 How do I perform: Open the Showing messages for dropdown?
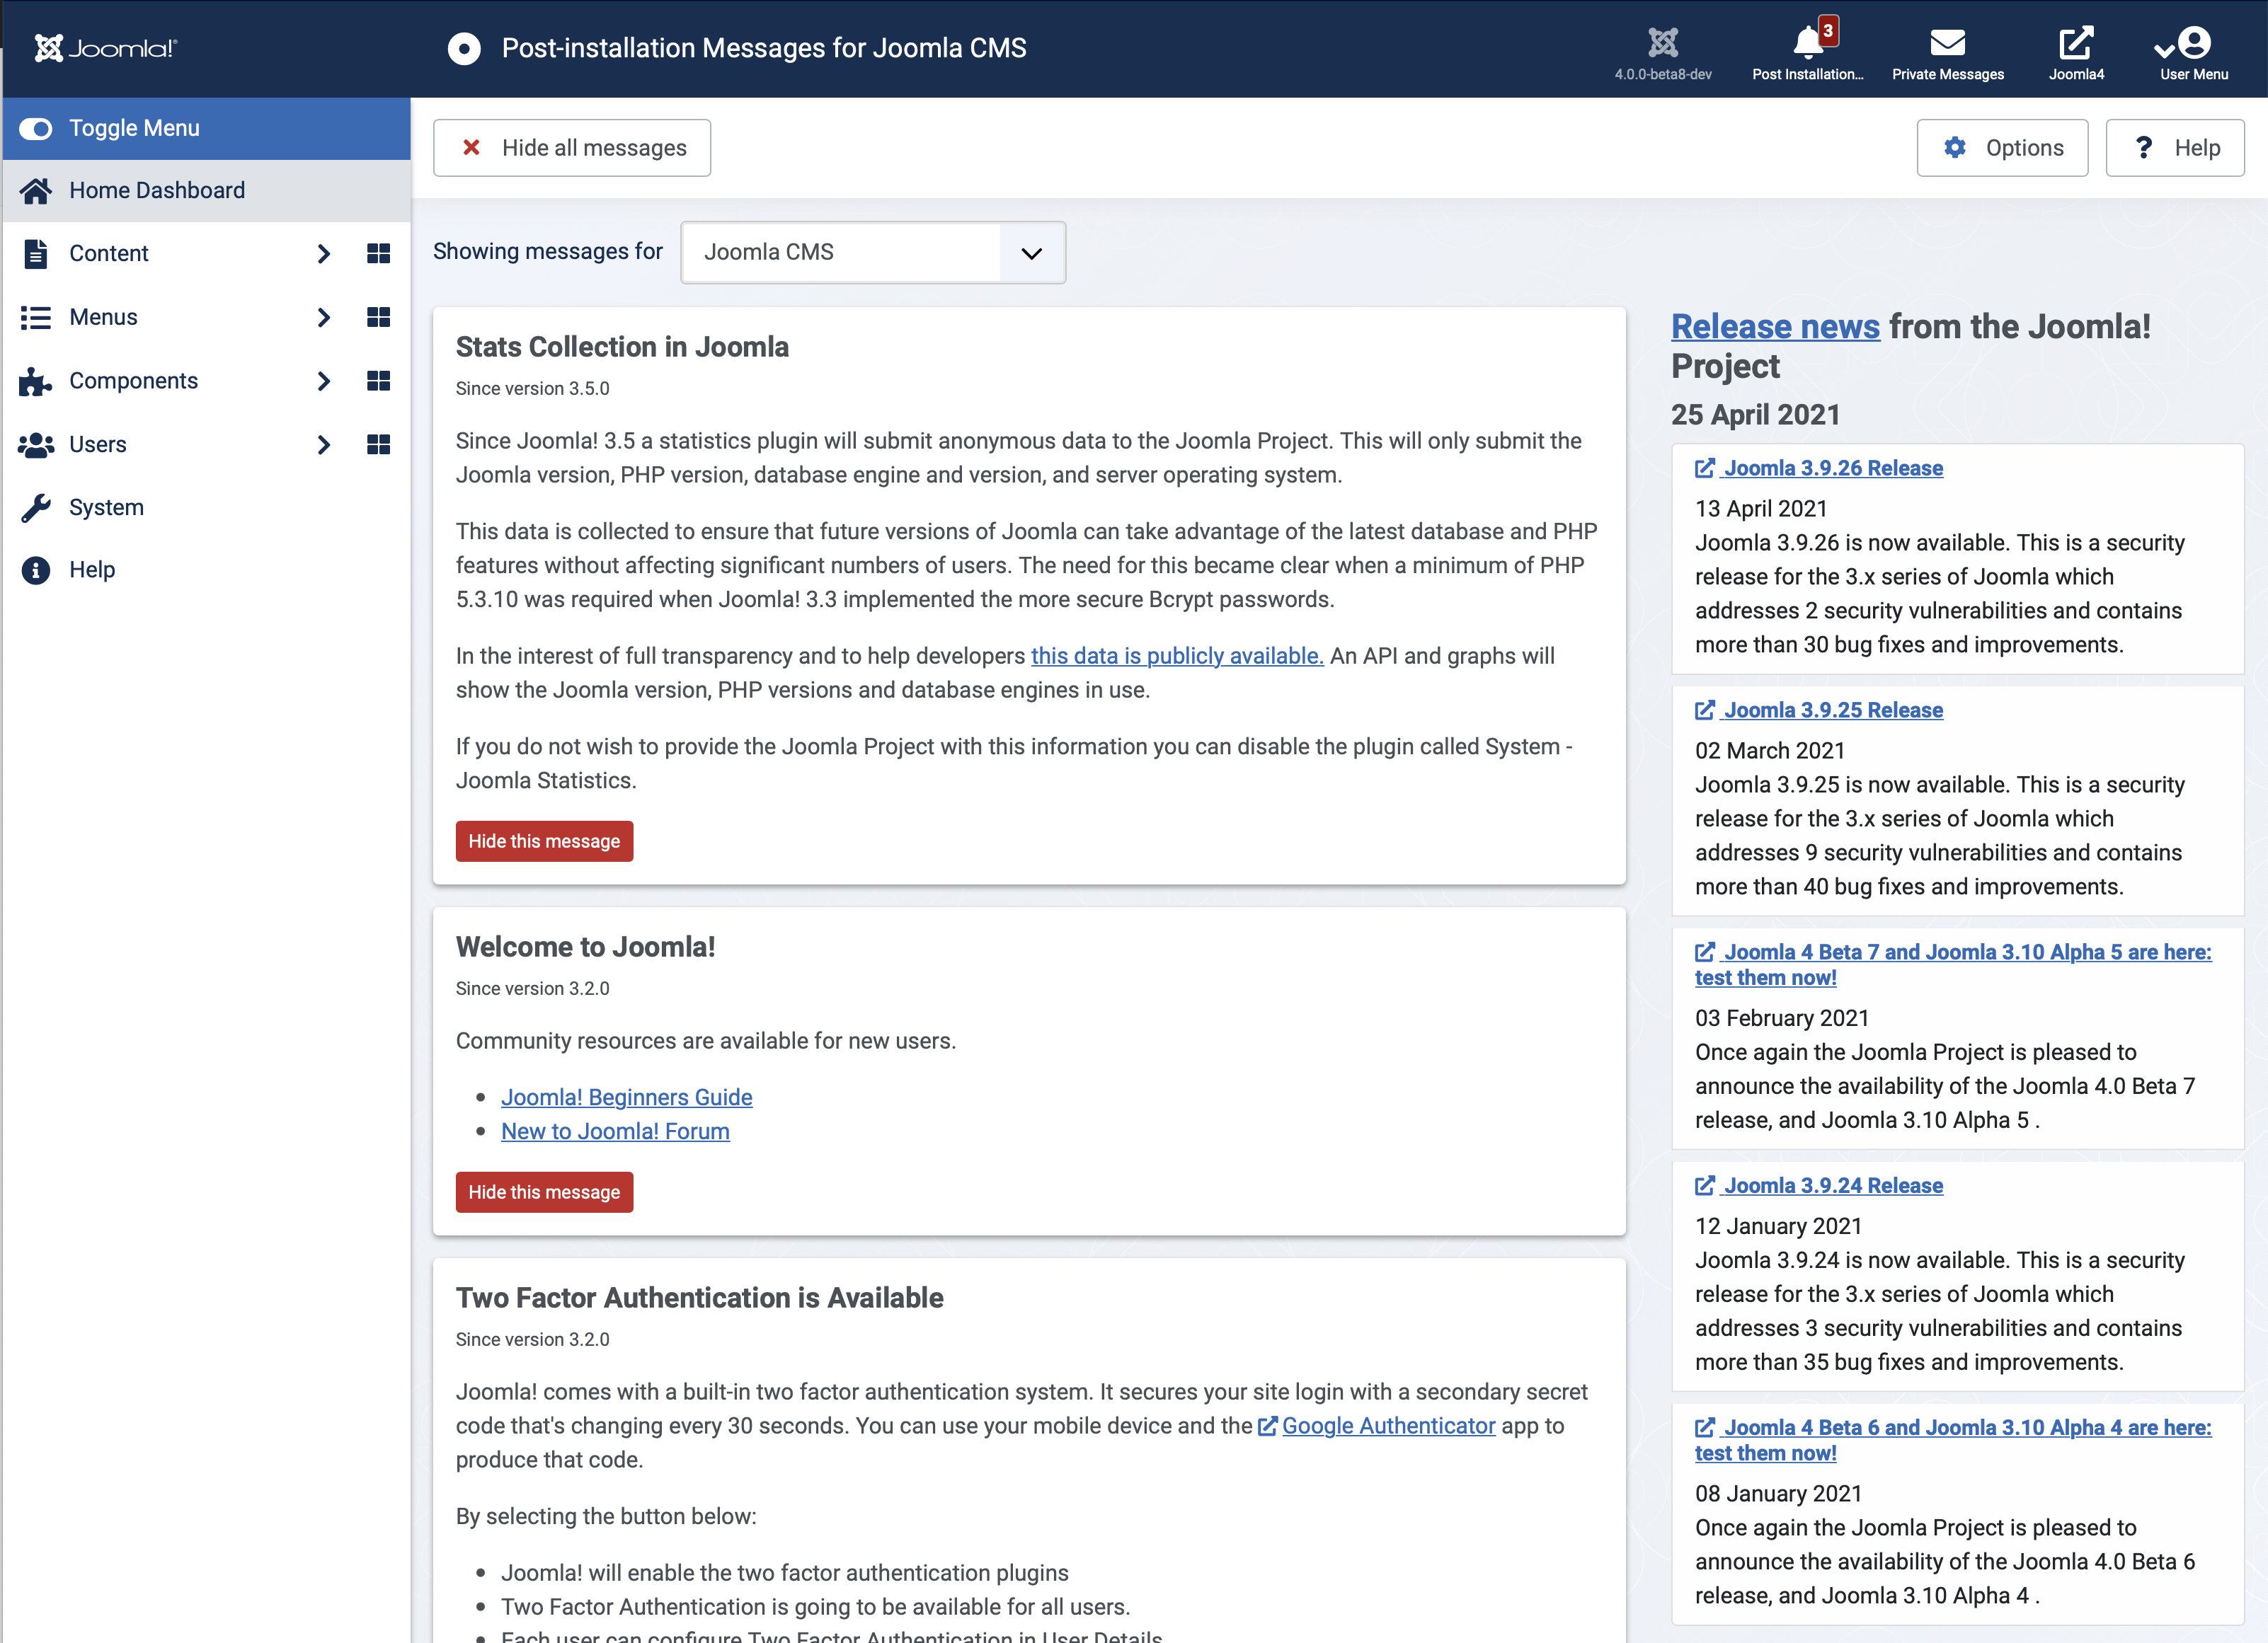pos(873,252)
